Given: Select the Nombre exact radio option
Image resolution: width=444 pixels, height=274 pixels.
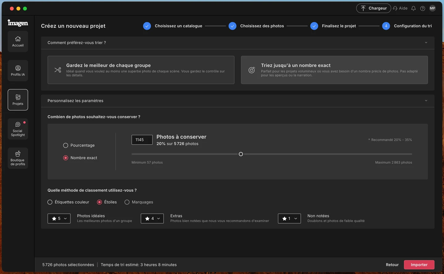Looking at the screenshot, I should 66,158.
